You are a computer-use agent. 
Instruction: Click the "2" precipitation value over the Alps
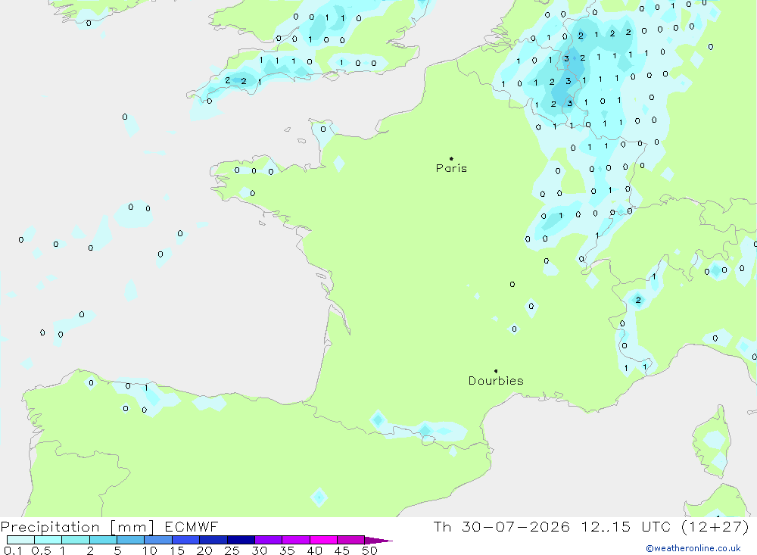coord(638,300)
